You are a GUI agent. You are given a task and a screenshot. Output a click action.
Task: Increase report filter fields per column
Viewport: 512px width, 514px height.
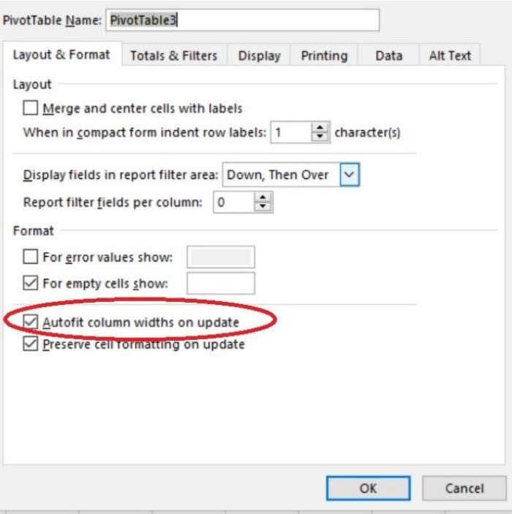tap(263, 197)
